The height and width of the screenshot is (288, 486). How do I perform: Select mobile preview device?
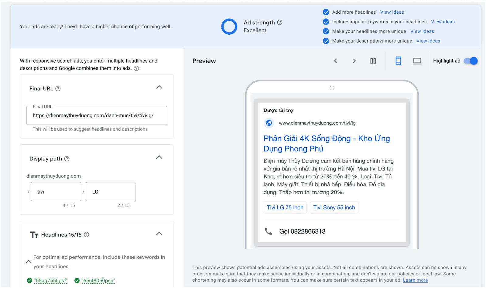point(398,61)
